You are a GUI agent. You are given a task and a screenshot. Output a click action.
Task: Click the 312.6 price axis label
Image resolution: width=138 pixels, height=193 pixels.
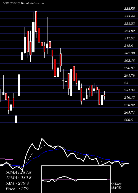click(129, 46)
